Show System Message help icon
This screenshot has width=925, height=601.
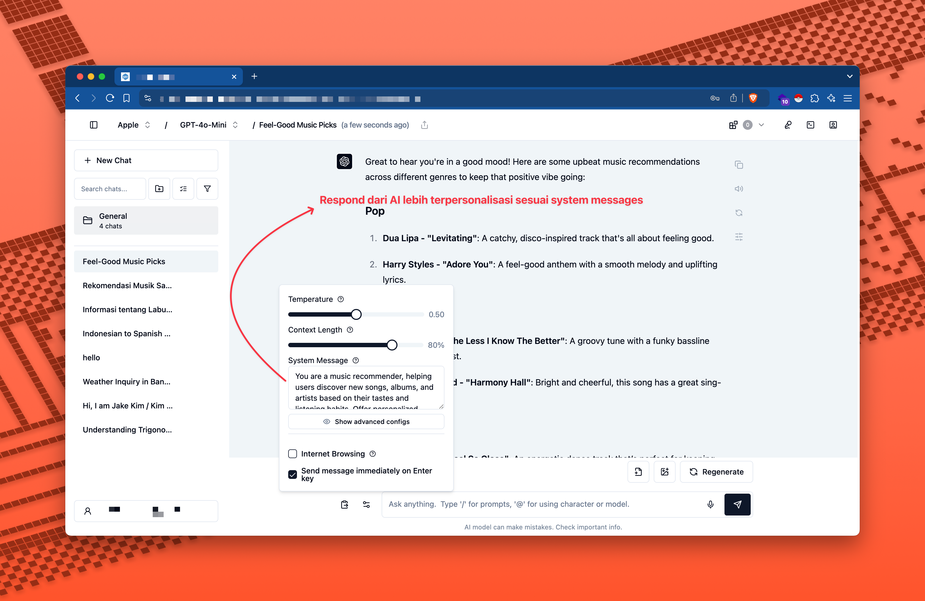[x=356, y=360]
